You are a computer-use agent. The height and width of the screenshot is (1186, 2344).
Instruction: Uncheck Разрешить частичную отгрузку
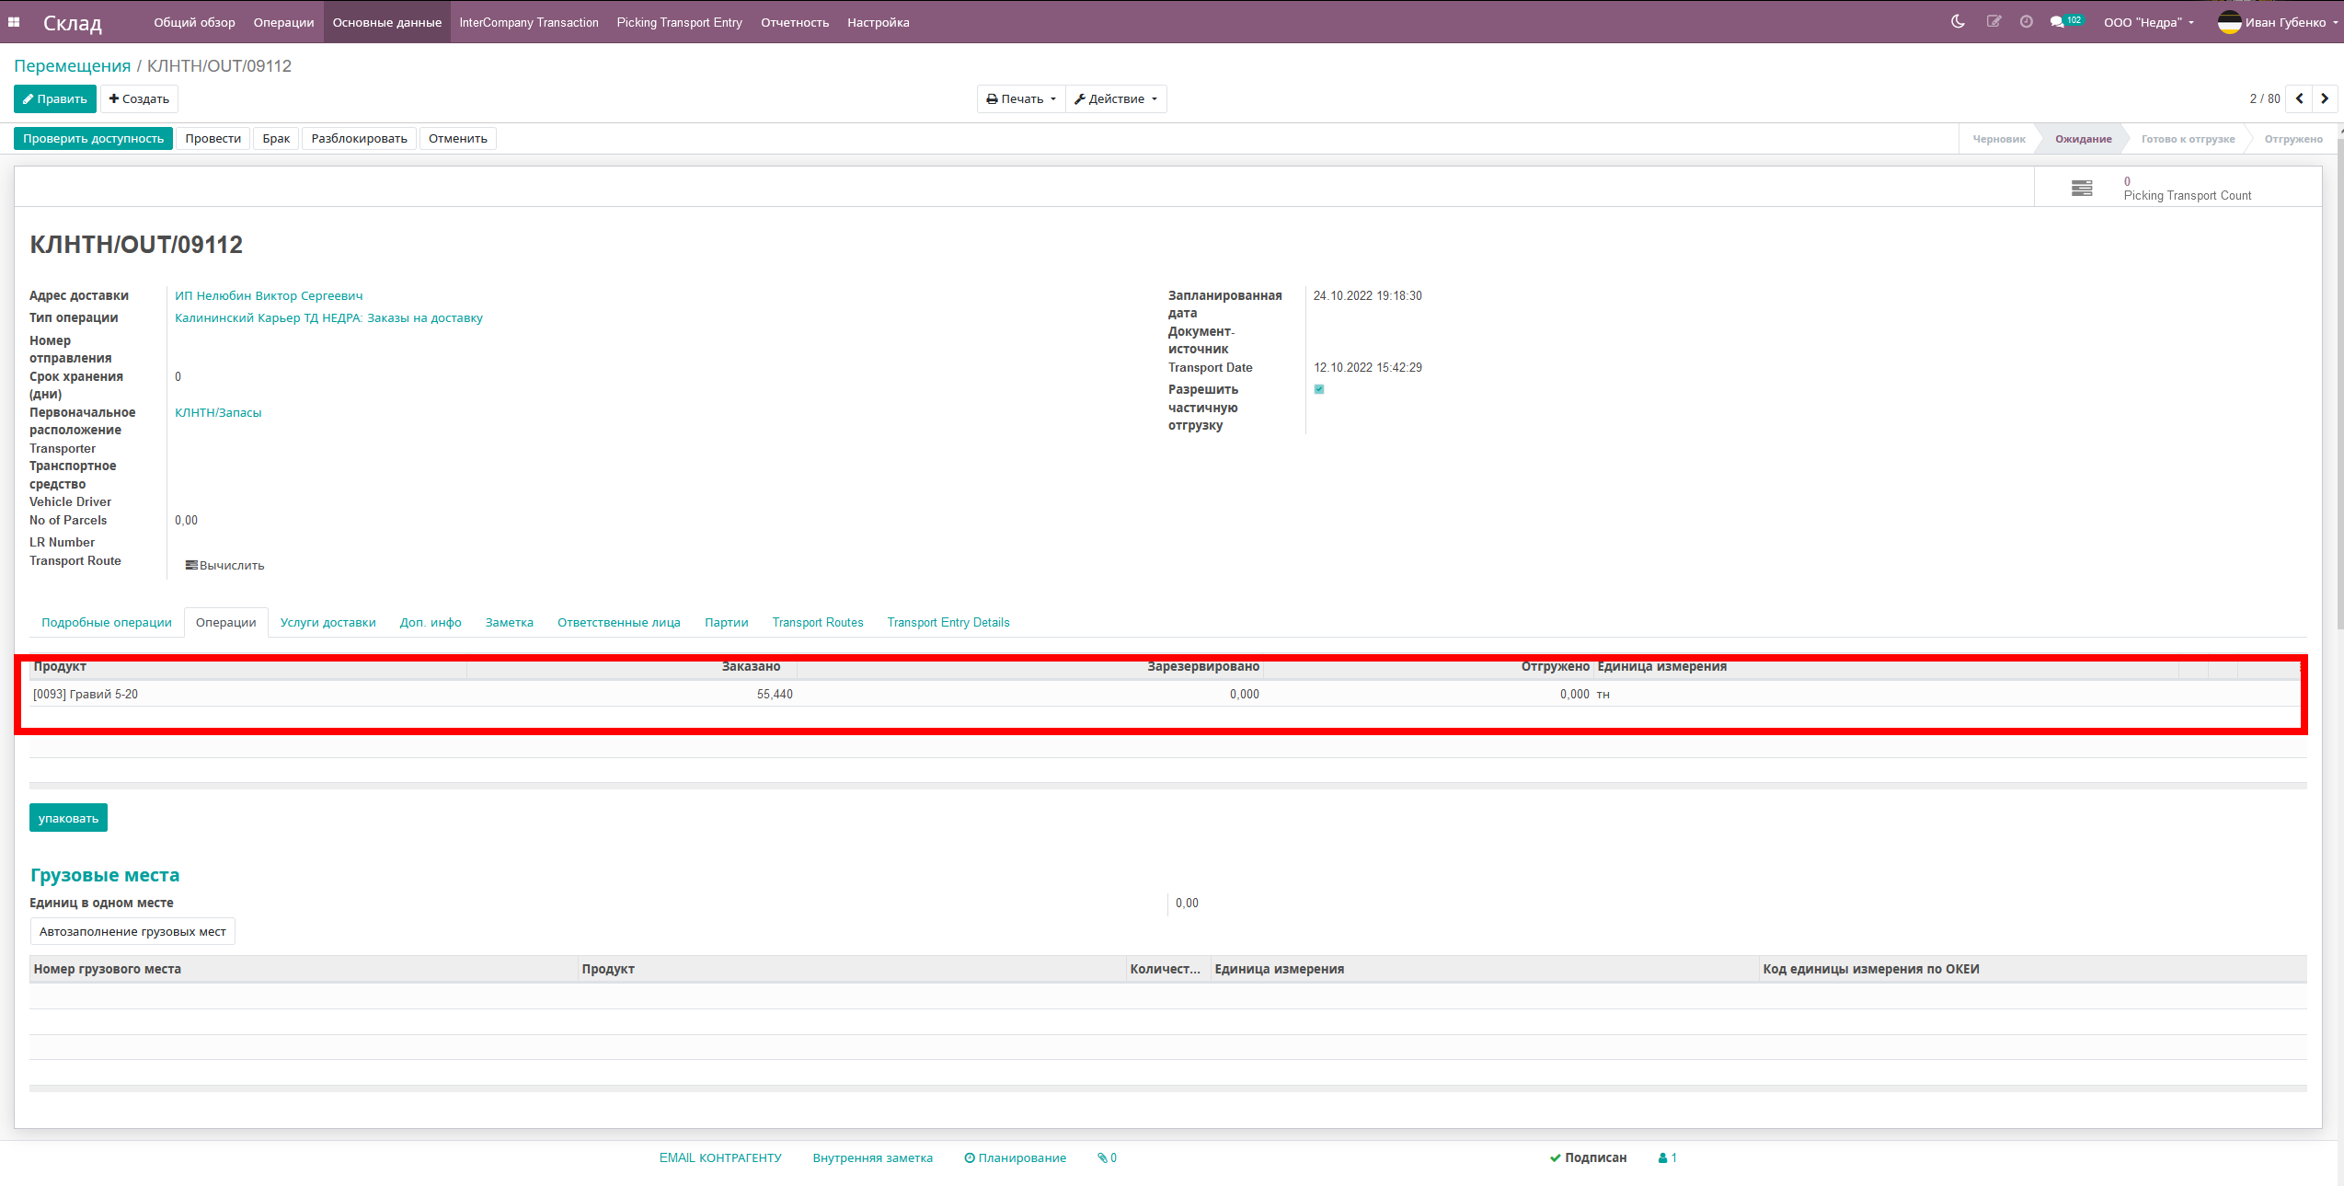(x=1319, y=389)
